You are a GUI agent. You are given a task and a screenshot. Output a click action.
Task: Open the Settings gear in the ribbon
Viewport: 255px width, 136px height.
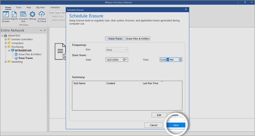tap(32, 16)
